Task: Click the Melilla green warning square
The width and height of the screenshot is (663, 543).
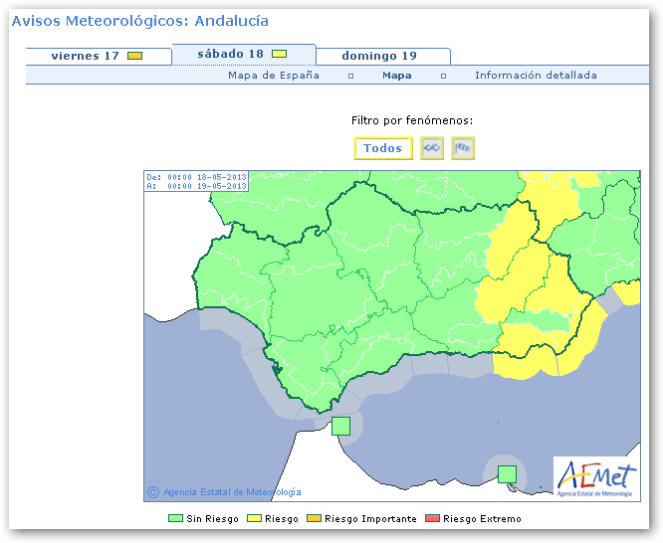Action: coord(507,473)
